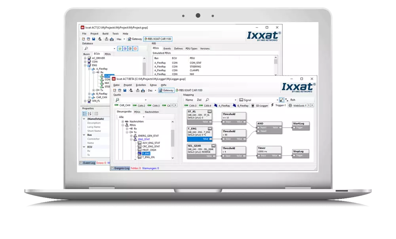The image size is (396, 239).
Task: Click the dark play filter icon in the Database panel
Action: point(130,48)
